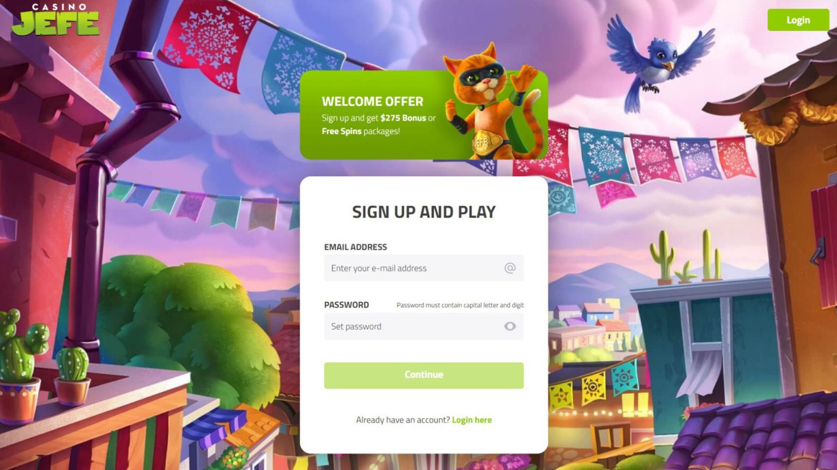
Task: Toggle password visibility eye icon
Action: 510,326
